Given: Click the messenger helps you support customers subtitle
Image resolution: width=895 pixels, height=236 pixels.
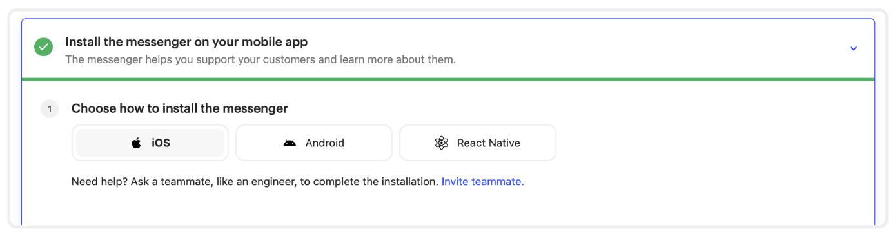Looking at the screenshot, I should [261, 60].
